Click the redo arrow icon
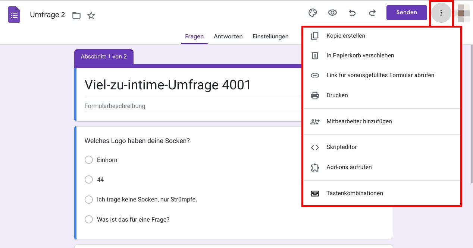This screenshot has width=473, height=248. pos(372,12)
